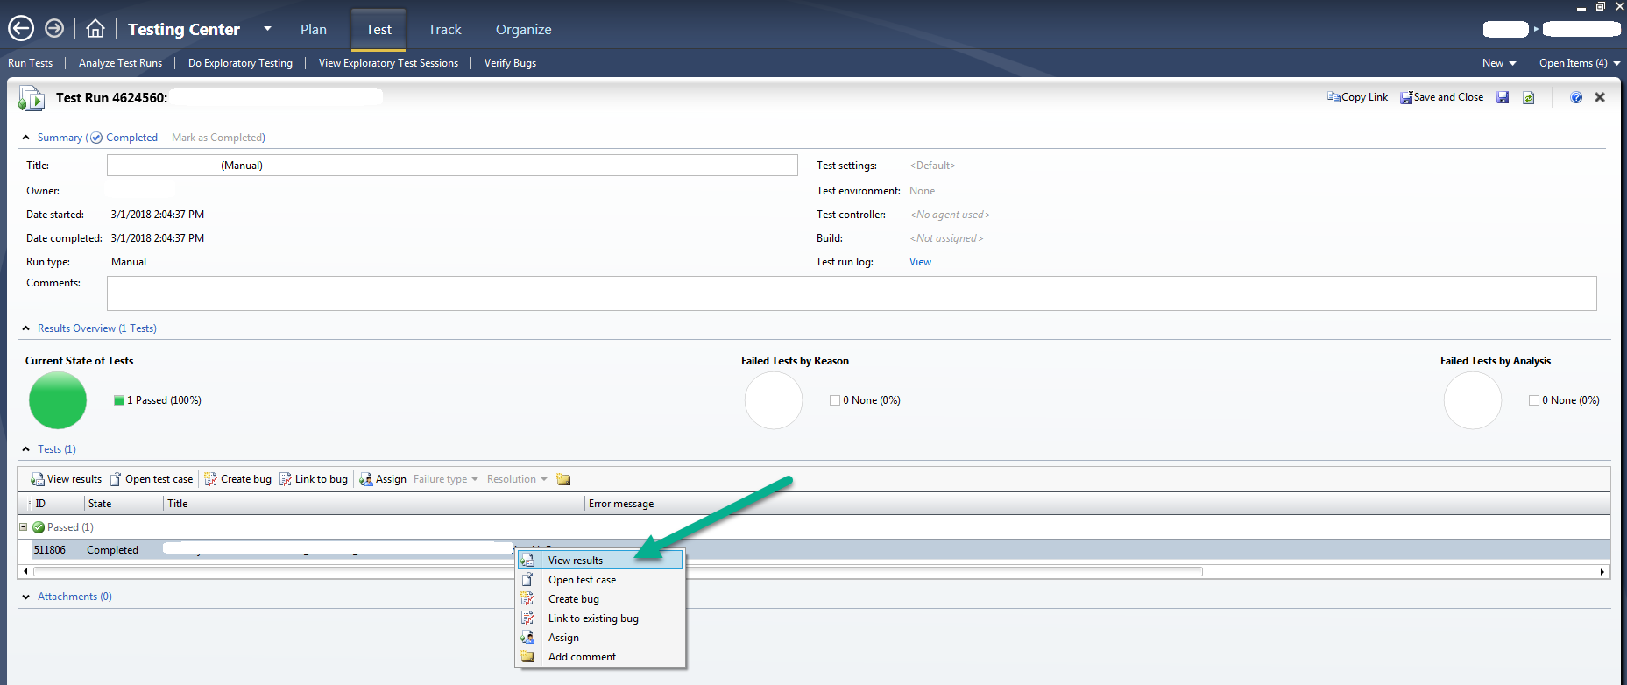The height and width of the screenshot is (685, 1627).
Task: Switch to the Track tab
Action: (x=444, y=29)
